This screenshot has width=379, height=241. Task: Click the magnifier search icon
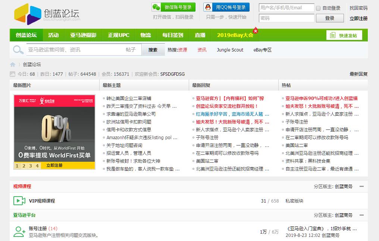point(18,50)
